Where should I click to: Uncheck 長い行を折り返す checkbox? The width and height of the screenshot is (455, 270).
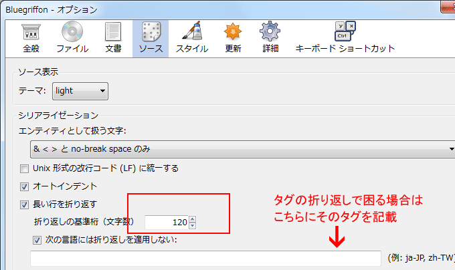[x=24, y=205]
